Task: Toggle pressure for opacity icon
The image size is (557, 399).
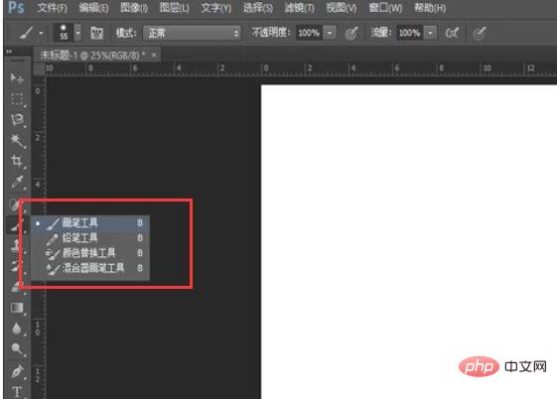Action: (x=350, y=33)
